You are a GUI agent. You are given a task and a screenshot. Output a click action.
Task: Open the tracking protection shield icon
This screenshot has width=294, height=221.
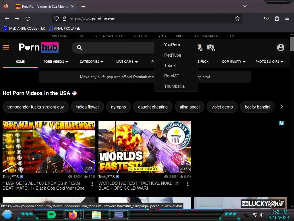tap(57, 19)
